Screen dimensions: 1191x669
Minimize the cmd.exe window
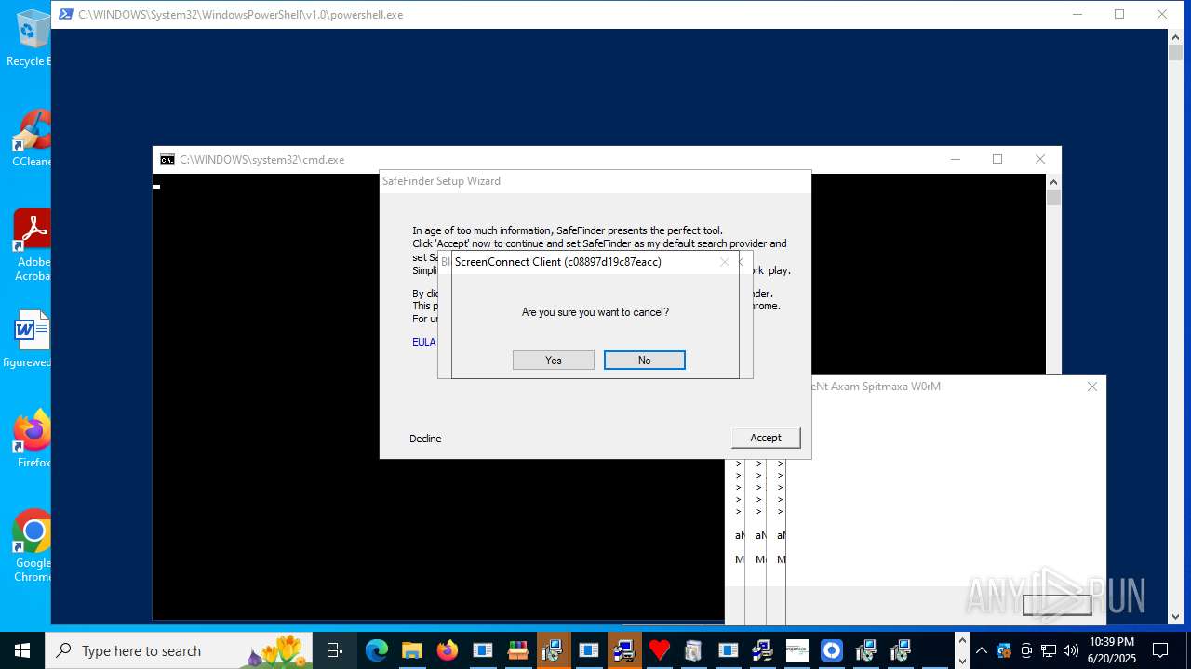click(956, 159)
